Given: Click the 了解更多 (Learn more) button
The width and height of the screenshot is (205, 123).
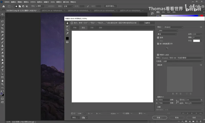Looking at the screenshot, I should (x=147, y=23).
